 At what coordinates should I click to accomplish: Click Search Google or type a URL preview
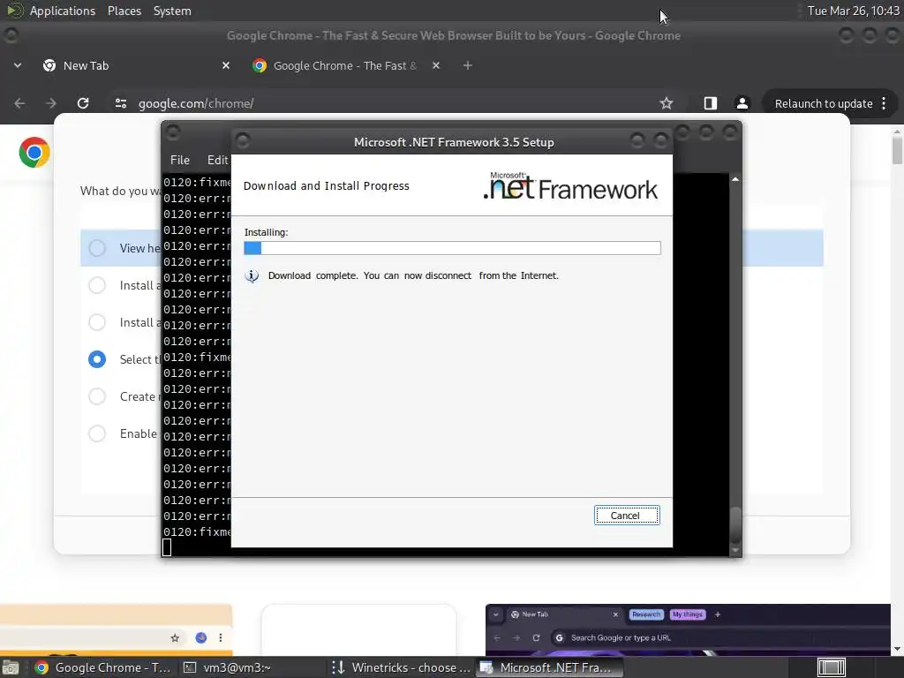tap(621, 637)
